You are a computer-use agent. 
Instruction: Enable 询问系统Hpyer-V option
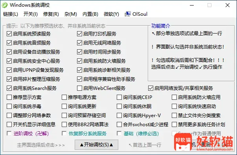point(119,116)
